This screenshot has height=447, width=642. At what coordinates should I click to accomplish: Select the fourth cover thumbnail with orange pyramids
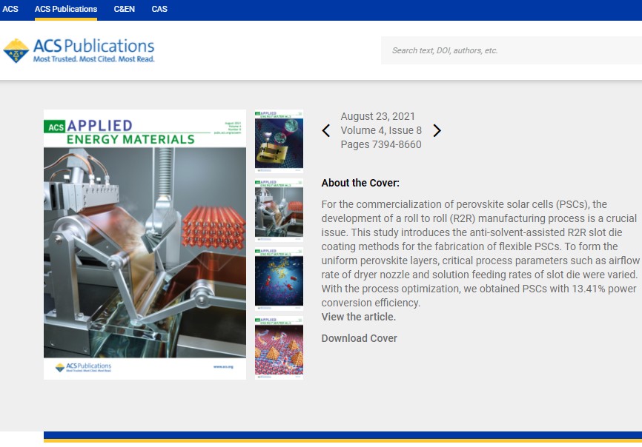pyautogui.click(x=279, y=348)
